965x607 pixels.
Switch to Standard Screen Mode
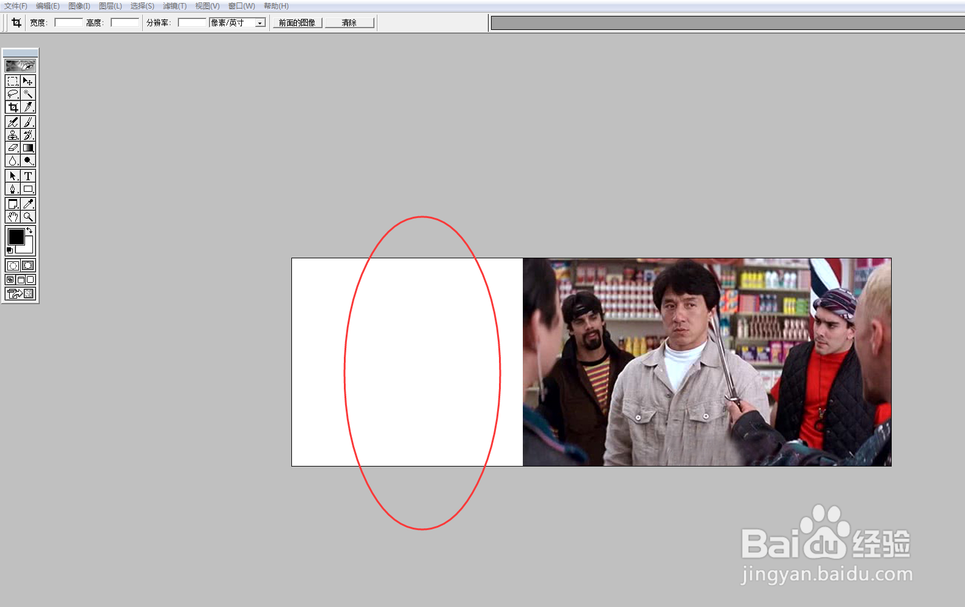[x=10, y=280]
